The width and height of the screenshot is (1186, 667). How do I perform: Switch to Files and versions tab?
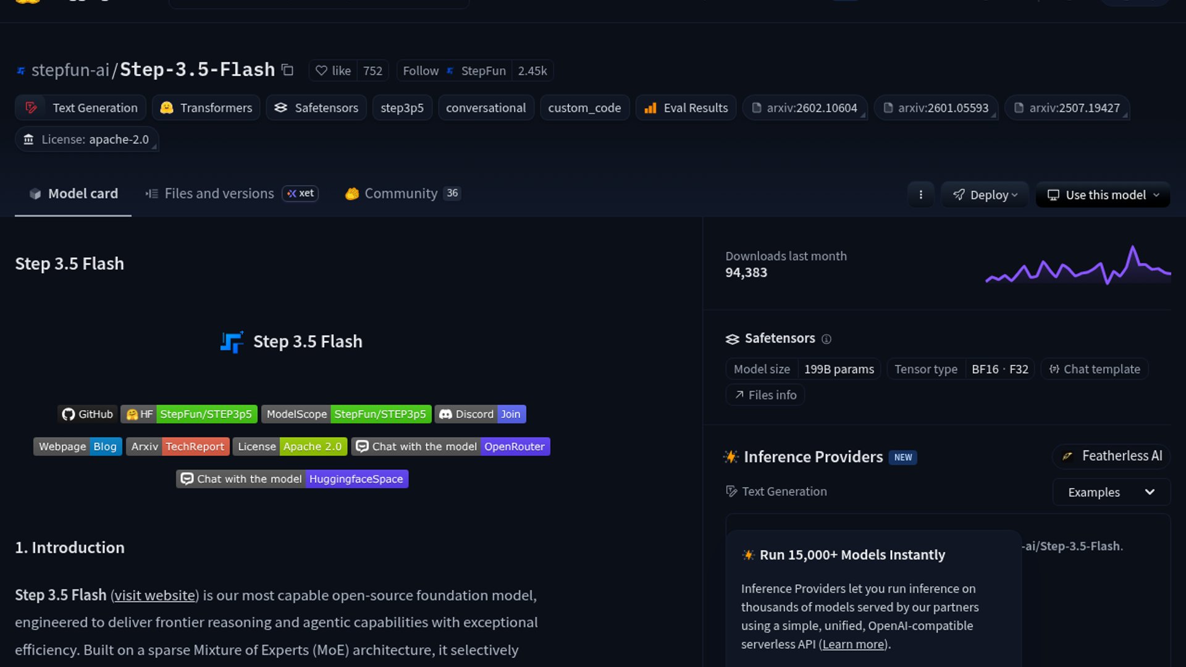pyautogui.click(x=219, y=194)
